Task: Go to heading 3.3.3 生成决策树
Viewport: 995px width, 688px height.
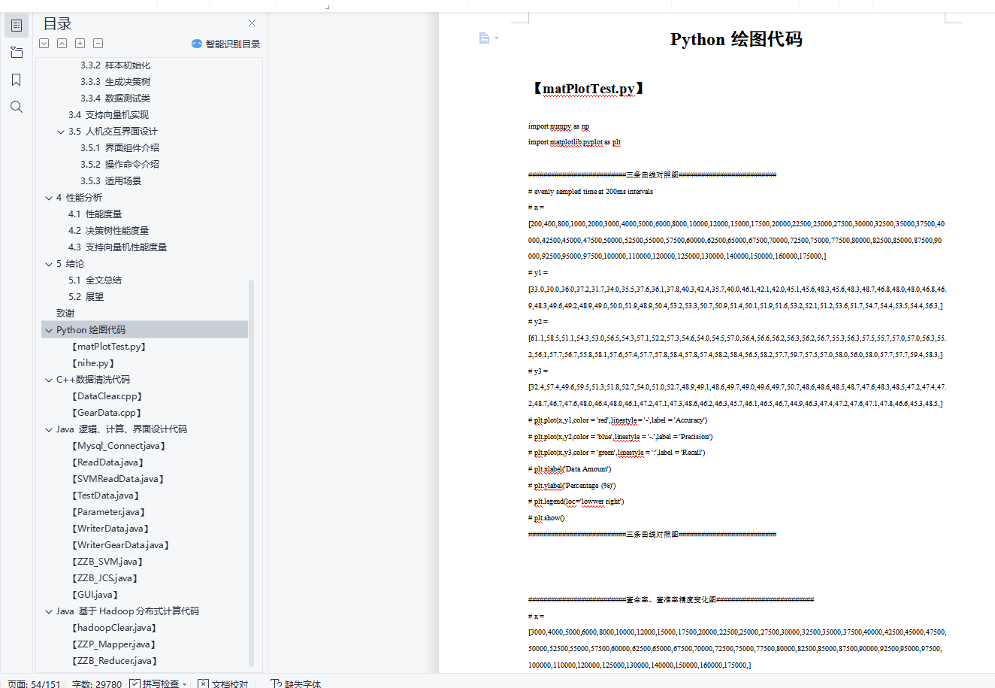Action: (115, 82)
